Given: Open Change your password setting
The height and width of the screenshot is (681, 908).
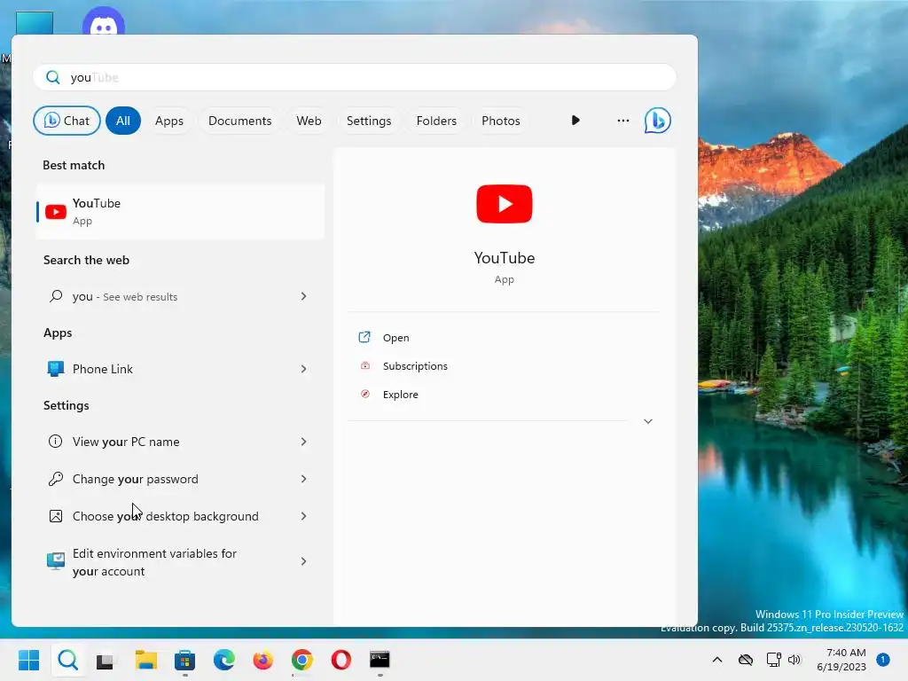Looking at the screenshot, I should [x=180, y=479].
